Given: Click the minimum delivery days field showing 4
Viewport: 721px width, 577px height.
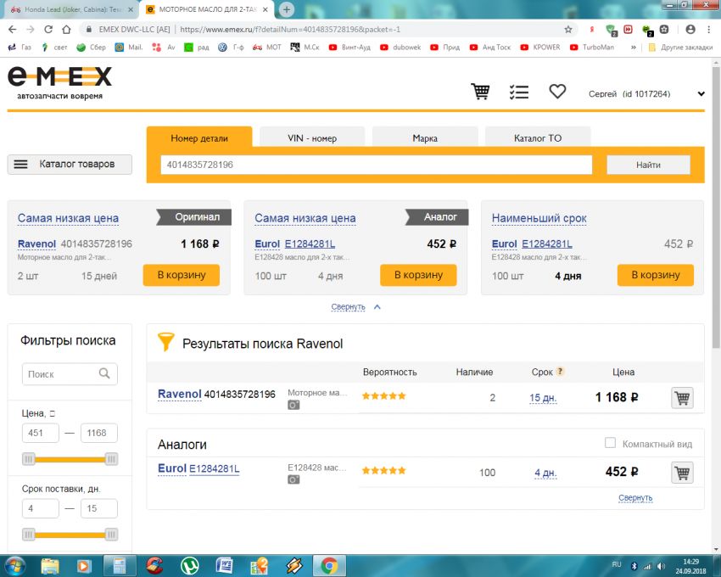Looking at the screenshot, I should pyautogui.click(x=41, y=508).
